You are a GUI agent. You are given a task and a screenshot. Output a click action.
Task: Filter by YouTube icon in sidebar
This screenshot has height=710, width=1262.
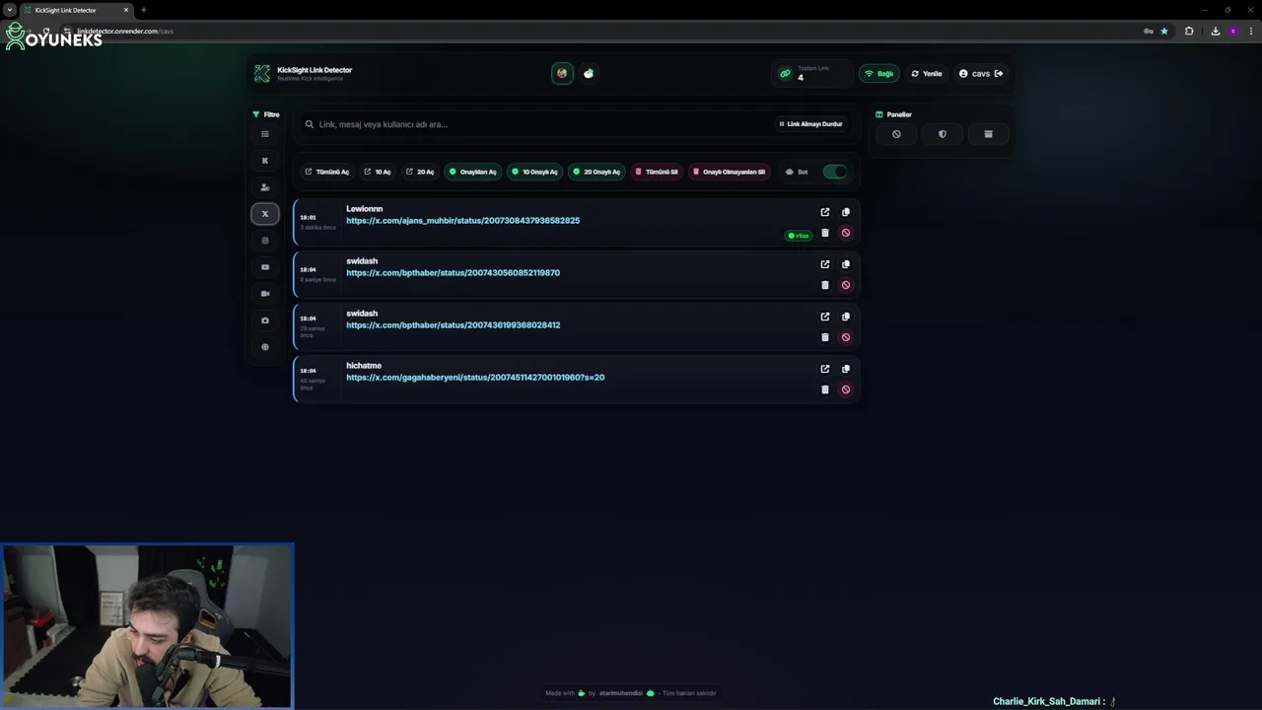coord(264,267)
